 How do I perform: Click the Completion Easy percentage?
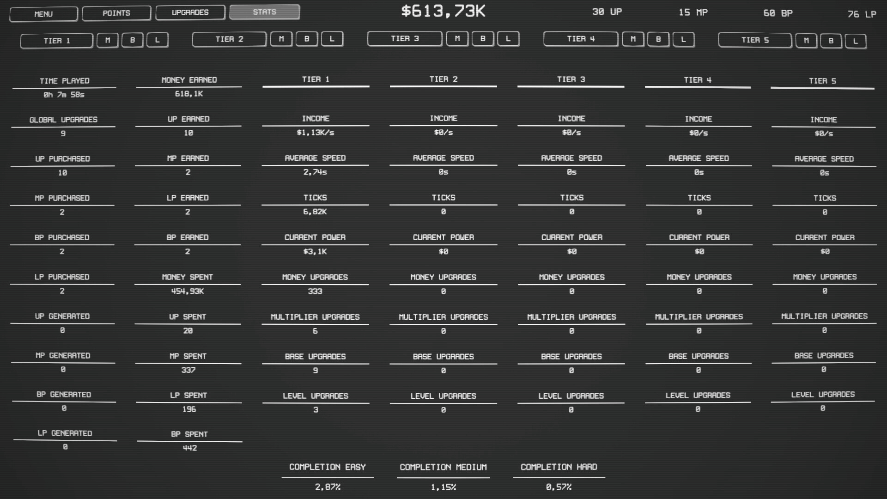click(x=328, y=487)
